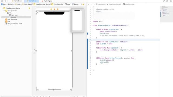Screen dimensions: 173x97
Task: Select Exit in the document outline
Action: (x=9, y=22)
